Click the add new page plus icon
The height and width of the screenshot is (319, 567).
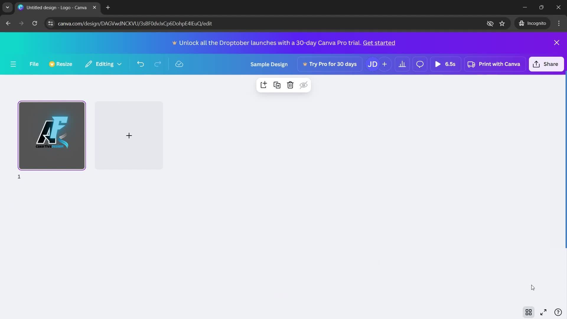click(x=129, y=135)
